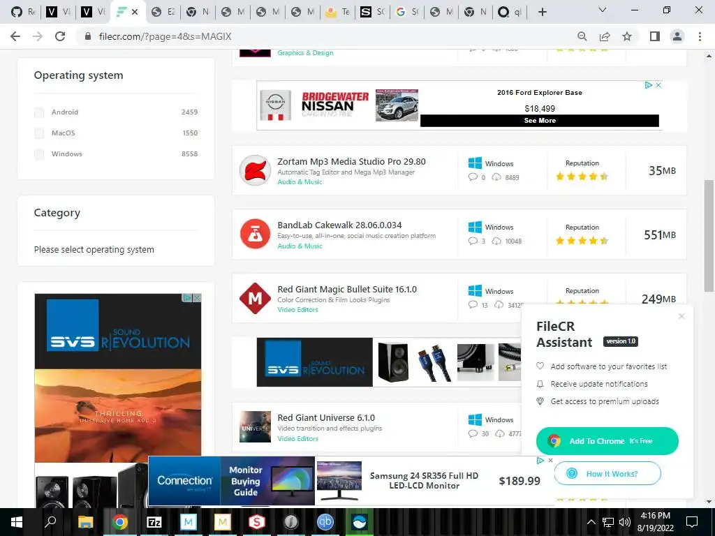Open 7-Zip from the taskbar
Screen dimensions: 715x536
[154, 522]
